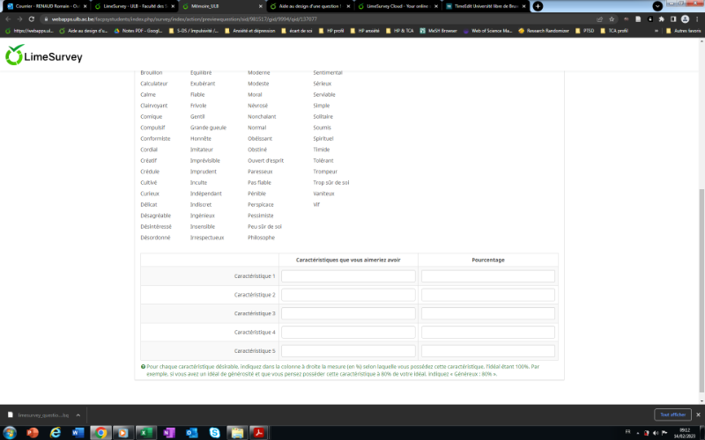Open the tab search dropdown
Screen dimensions: 705x440
pyautogui.click(x=657, y=6)
